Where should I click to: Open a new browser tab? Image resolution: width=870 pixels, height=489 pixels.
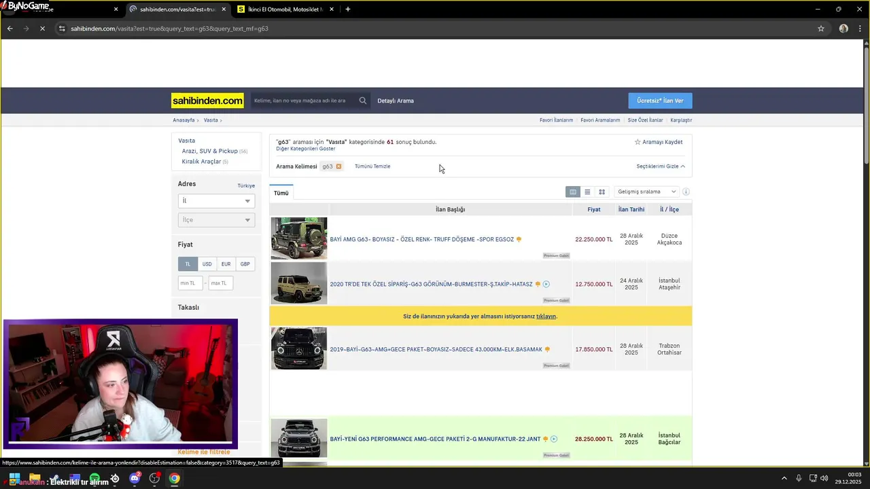[348, 10]
